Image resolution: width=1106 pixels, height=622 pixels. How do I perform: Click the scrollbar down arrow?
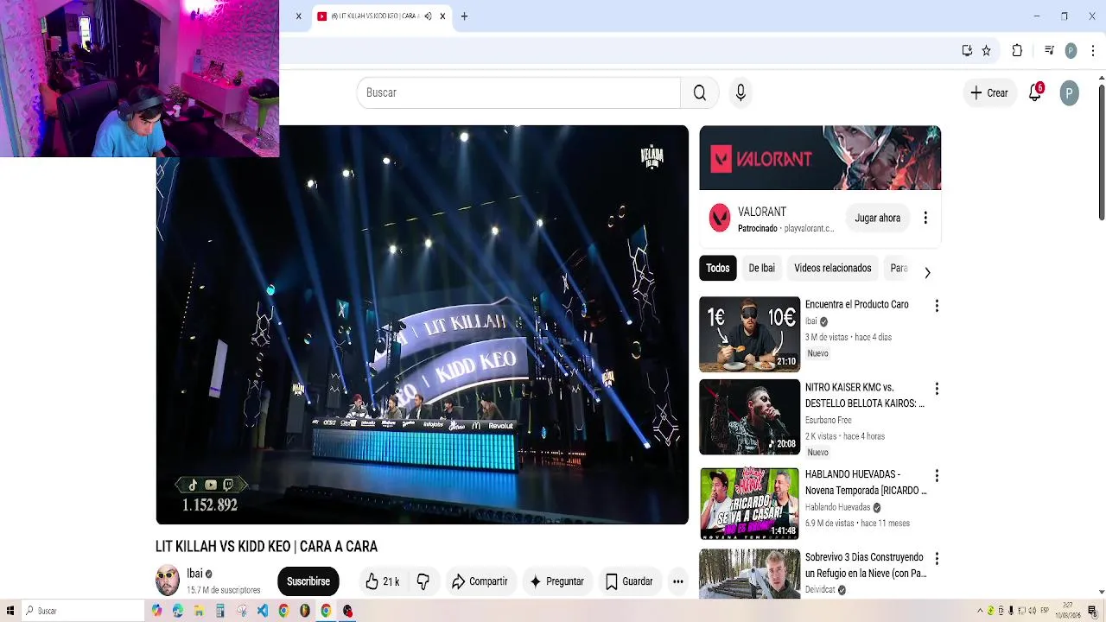pyautogui.click(x=1101, y=592)
